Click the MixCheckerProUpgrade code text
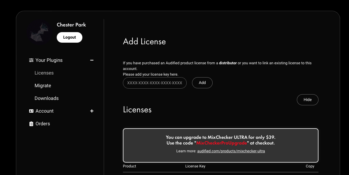Screen dimensions: 349x175 (x=222, y=143)
